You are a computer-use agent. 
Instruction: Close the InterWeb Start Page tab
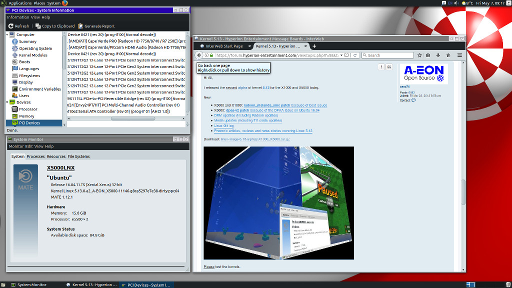[x=249, y=46]
